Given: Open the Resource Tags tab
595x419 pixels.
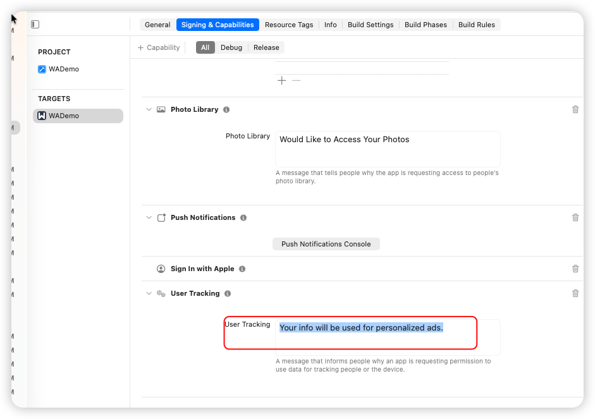Looking at the screenshot, I should 289,25.
